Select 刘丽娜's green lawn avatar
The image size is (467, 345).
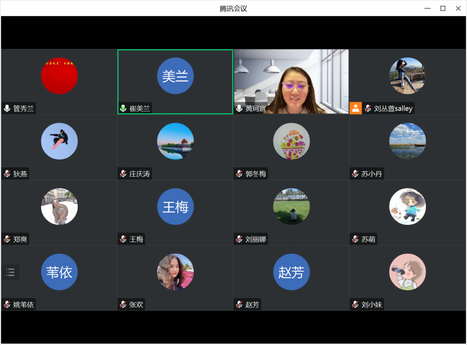tap(292, 207)
